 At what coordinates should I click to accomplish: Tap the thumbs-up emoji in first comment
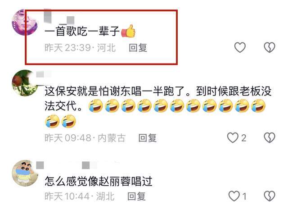tap(129, 31)
